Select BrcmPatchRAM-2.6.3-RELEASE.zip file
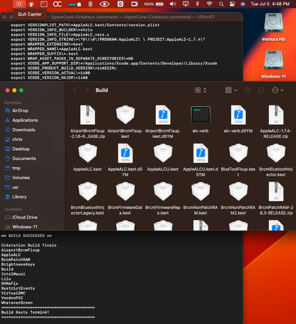This screenshot has width=296, height=324. [x=276, y=198]
